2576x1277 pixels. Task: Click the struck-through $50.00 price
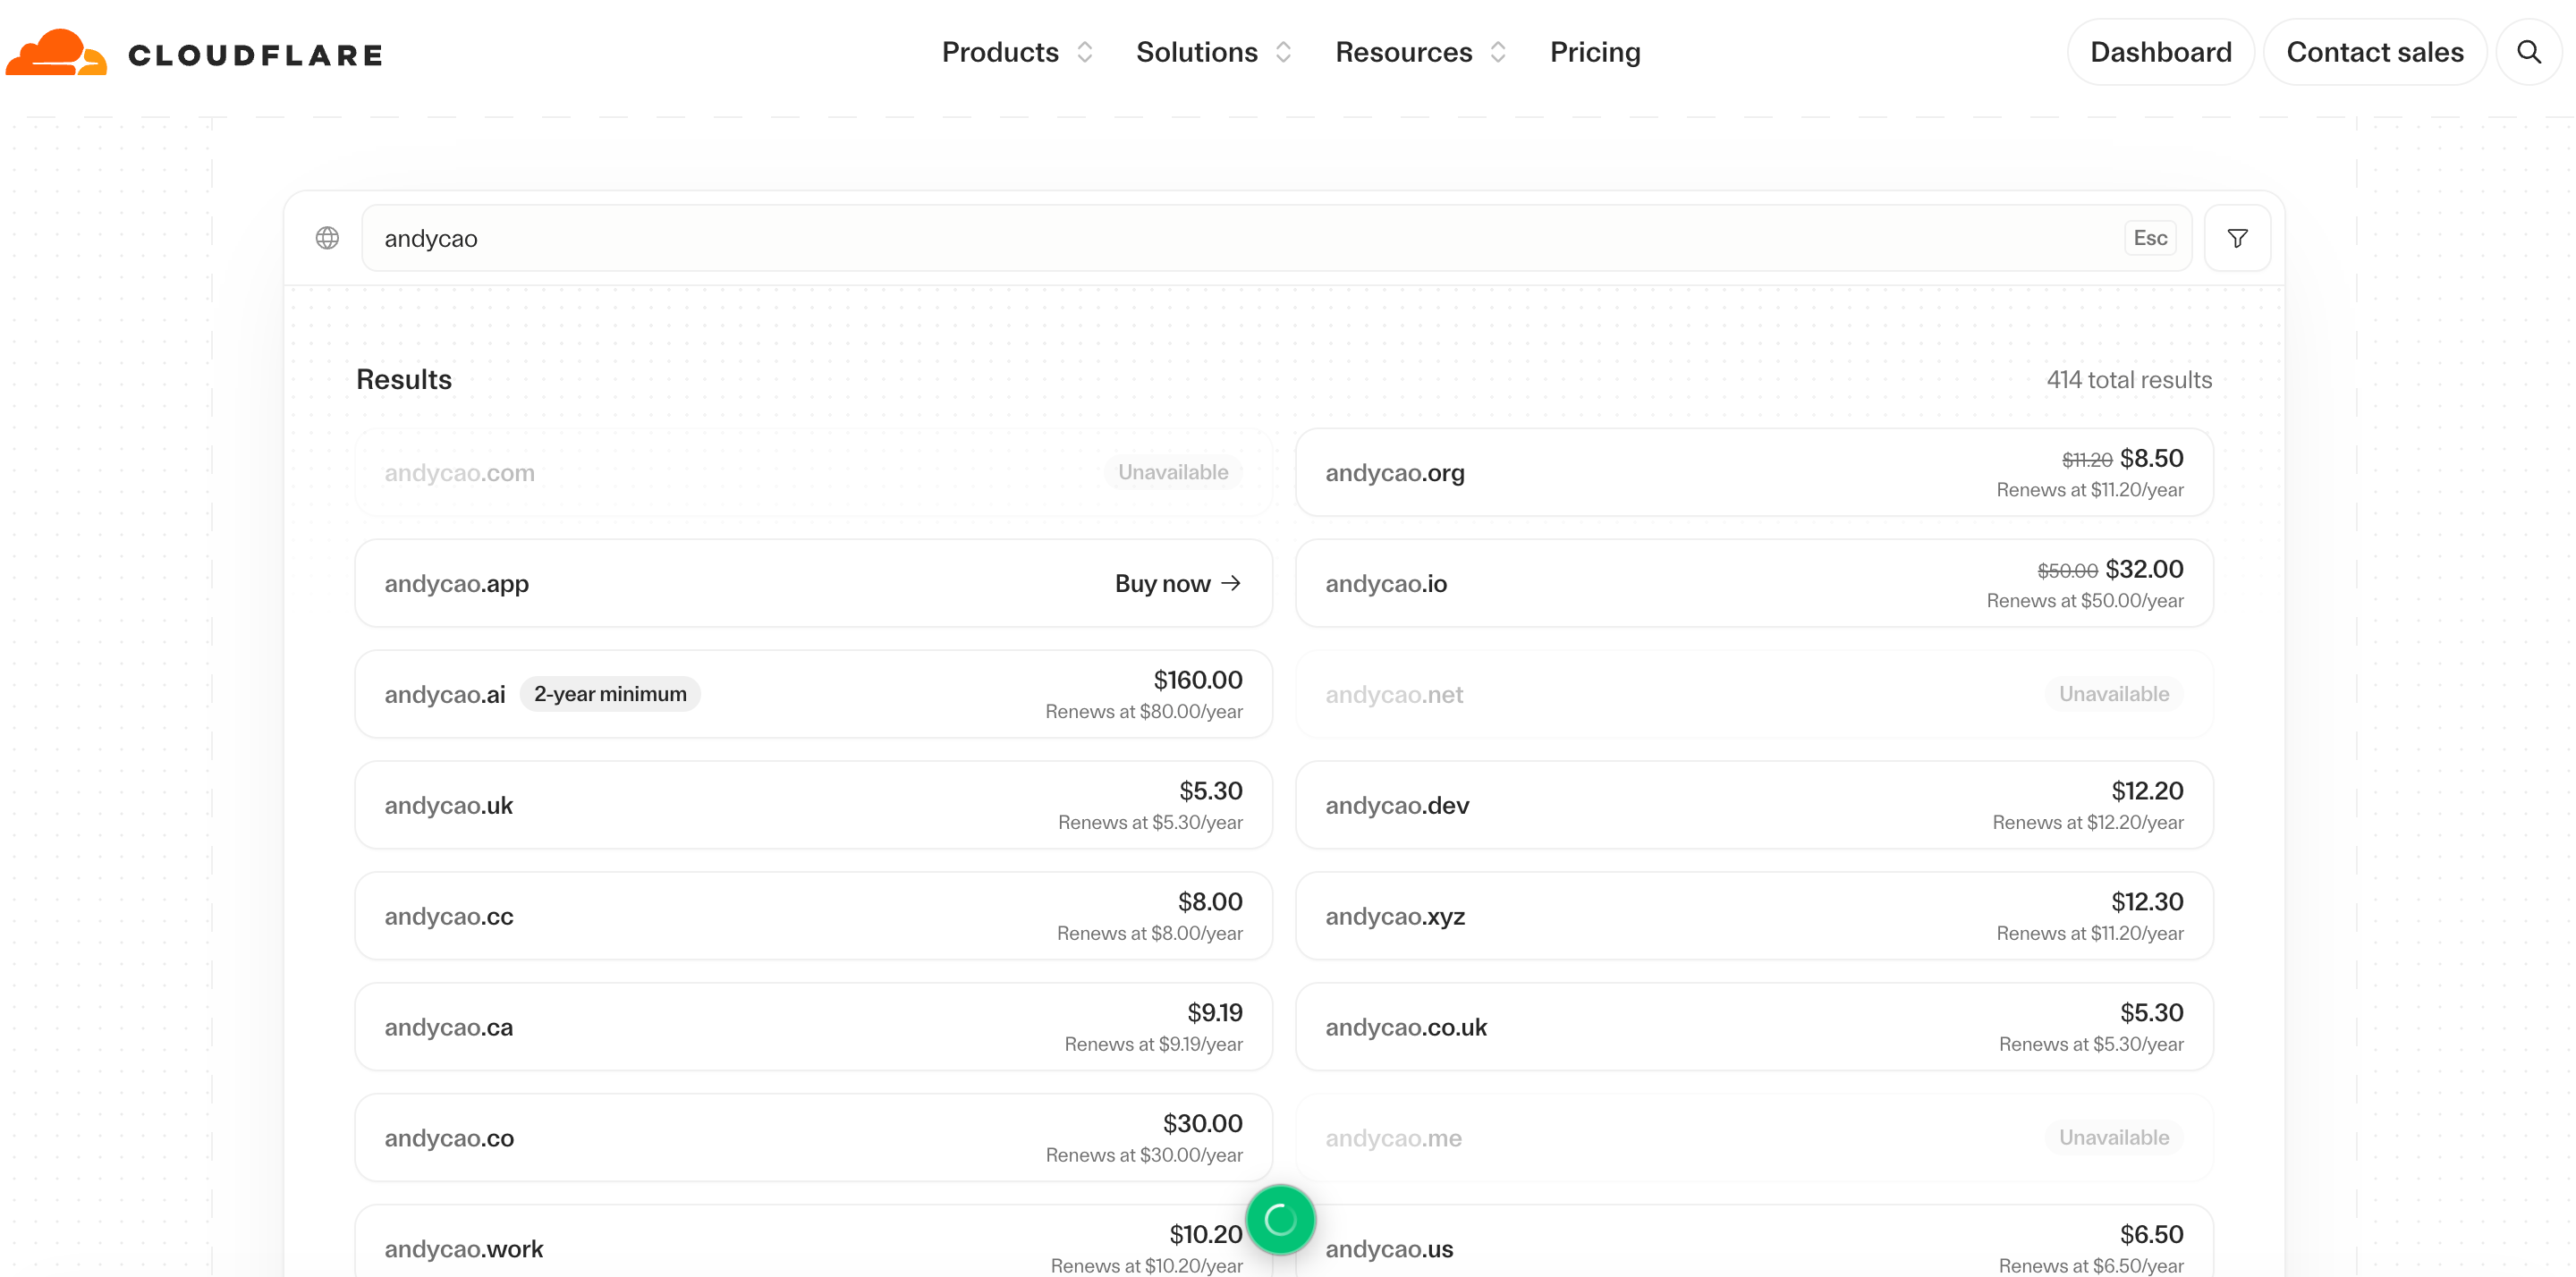pos(2067,571)
